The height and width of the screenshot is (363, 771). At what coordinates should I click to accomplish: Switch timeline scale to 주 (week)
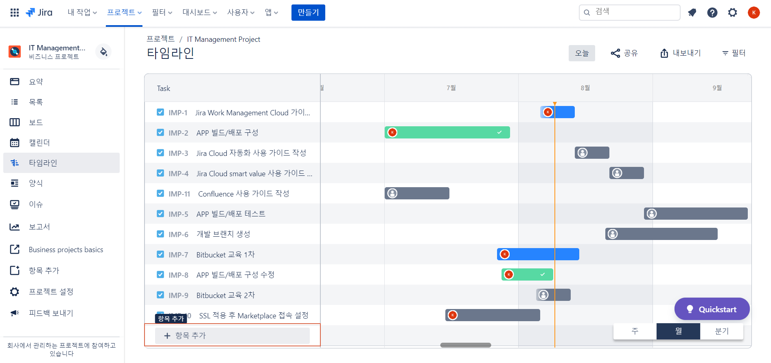(x=635, y=331)
